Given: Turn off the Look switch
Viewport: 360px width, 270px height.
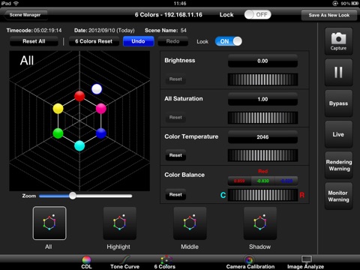Looking at the screenshot, I should click(229, 41).
